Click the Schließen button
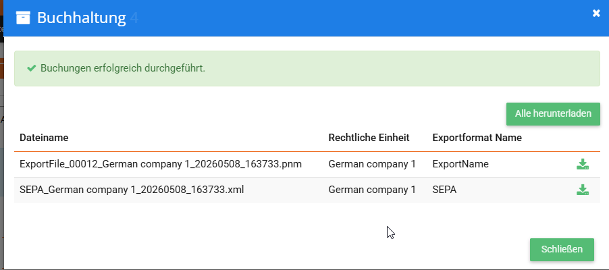This screenshot has height=270, width=609. point(562,249)
